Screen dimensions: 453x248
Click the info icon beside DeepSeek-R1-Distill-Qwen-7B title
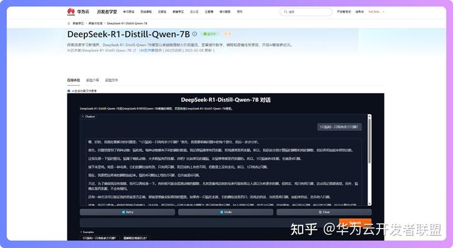(194, 34)
